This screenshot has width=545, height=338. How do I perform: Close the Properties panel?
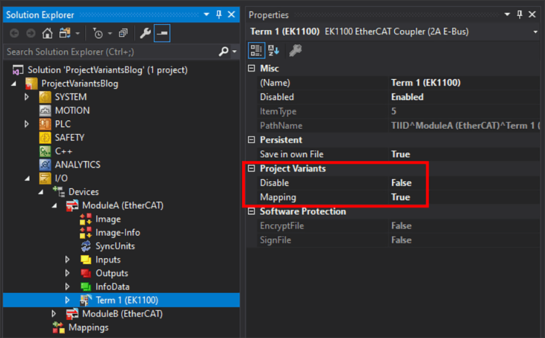[x=532, y=15]
